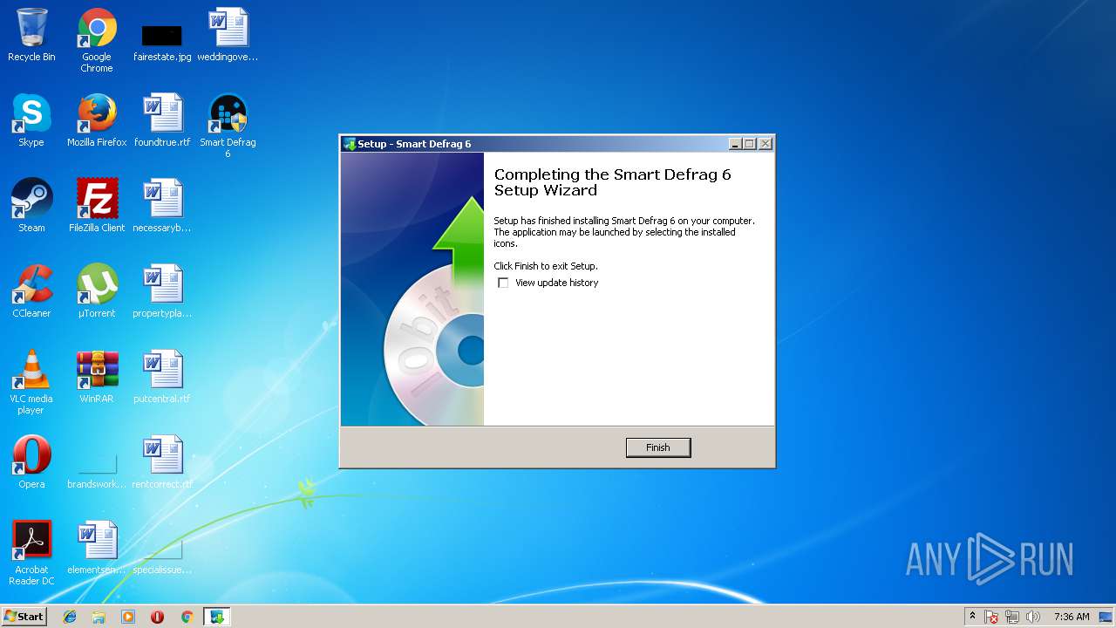Click the taskbar clock 7:36 AM
Viewport: 1116px width, 628px height.
pos(1072,617)
